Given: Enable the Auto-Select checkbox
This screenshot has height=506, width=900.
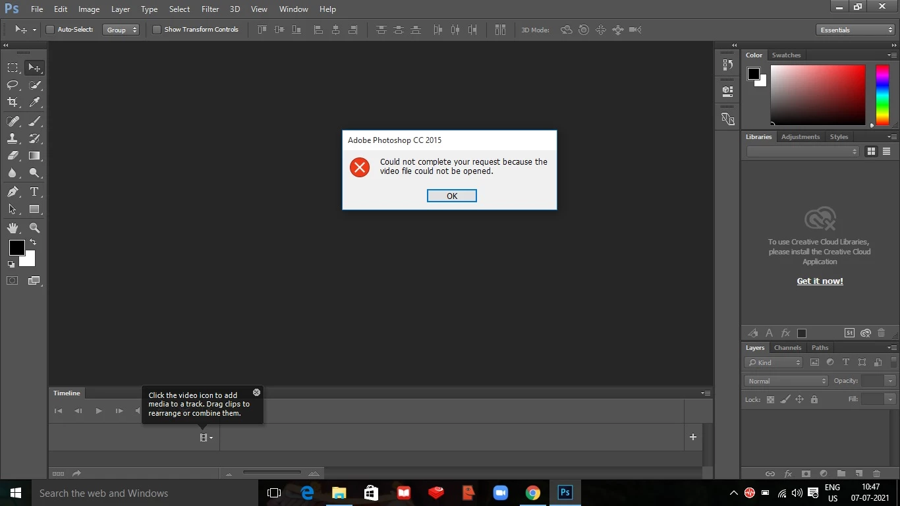Looking at the screenshot, I should tap(50, 30).
